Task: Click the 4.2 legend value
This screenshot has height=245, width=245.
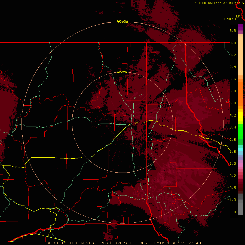Action: click(x=233, y=115)
